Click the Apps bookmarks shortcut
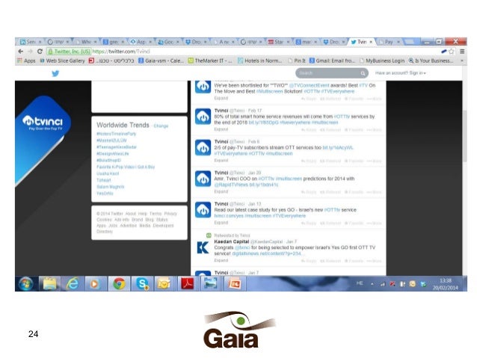477x358 pixels. 26,61
